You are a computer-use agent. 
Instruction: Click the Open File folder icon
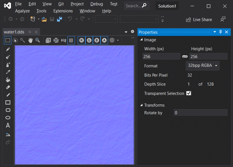point(44,19)
